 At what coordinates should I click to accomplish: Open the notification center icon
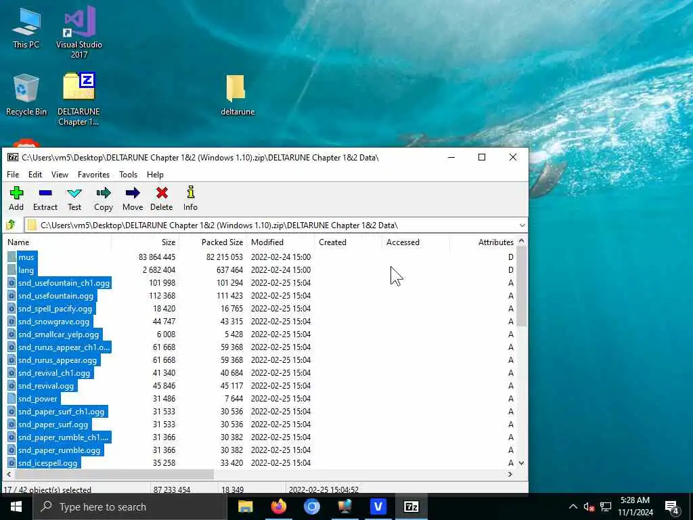672,507
